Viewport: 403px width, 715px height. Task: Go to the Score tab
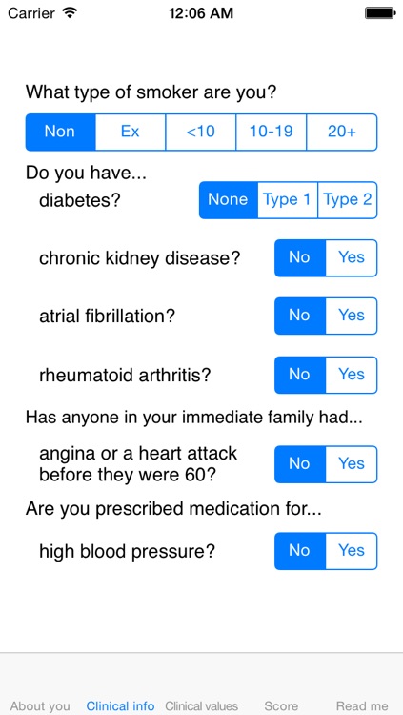click(x=281, y=706)
